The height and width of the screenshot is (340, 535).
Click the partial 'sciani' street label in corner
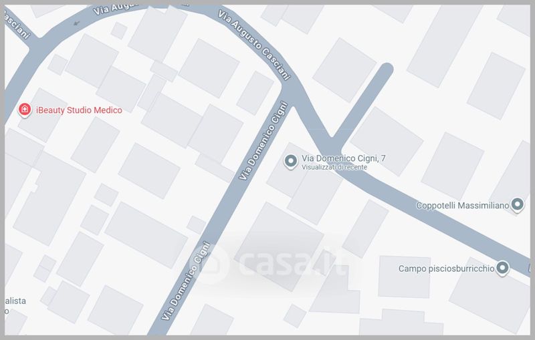coord(18,24)
